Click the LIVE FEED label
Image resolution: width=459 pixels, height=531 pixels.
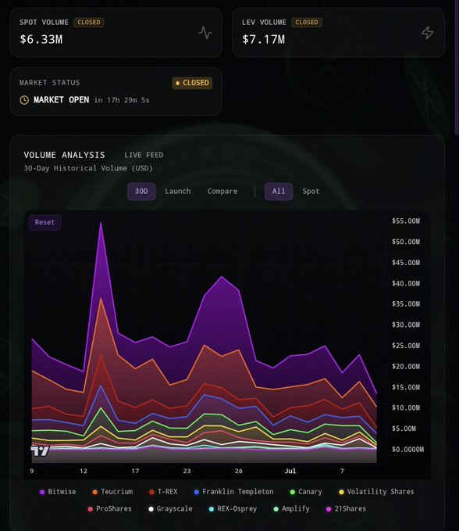pyautogui.click(x=144, y=155)
